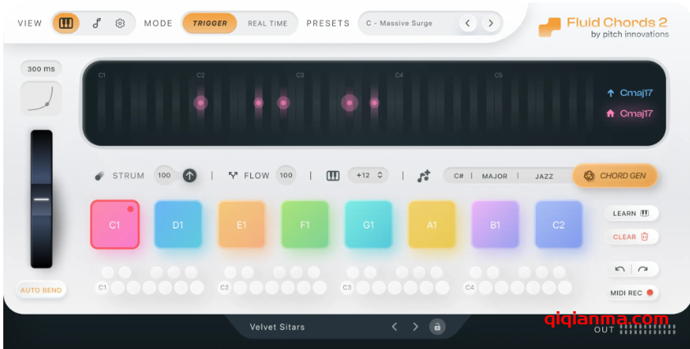Open the note view icon
Viewport: 690px width, 349px height.
(97, 23)
